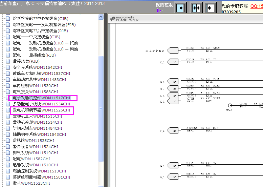
Task: Click the page icon beside 防抱死刹车WDM11484CHI
Action: click(x=8, y=128)
